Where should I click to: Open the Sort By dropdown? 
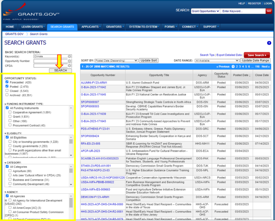(x=116, y=61)
